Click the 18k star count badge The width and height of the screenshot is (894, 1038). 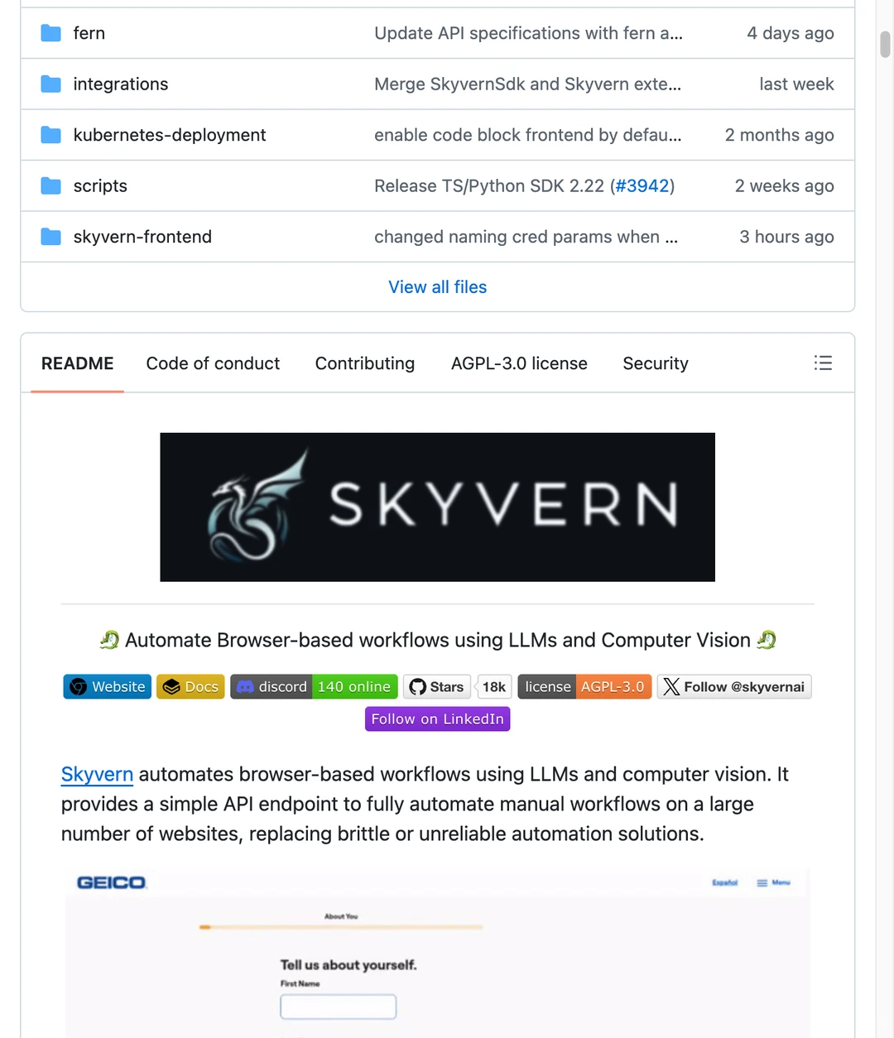494,687
